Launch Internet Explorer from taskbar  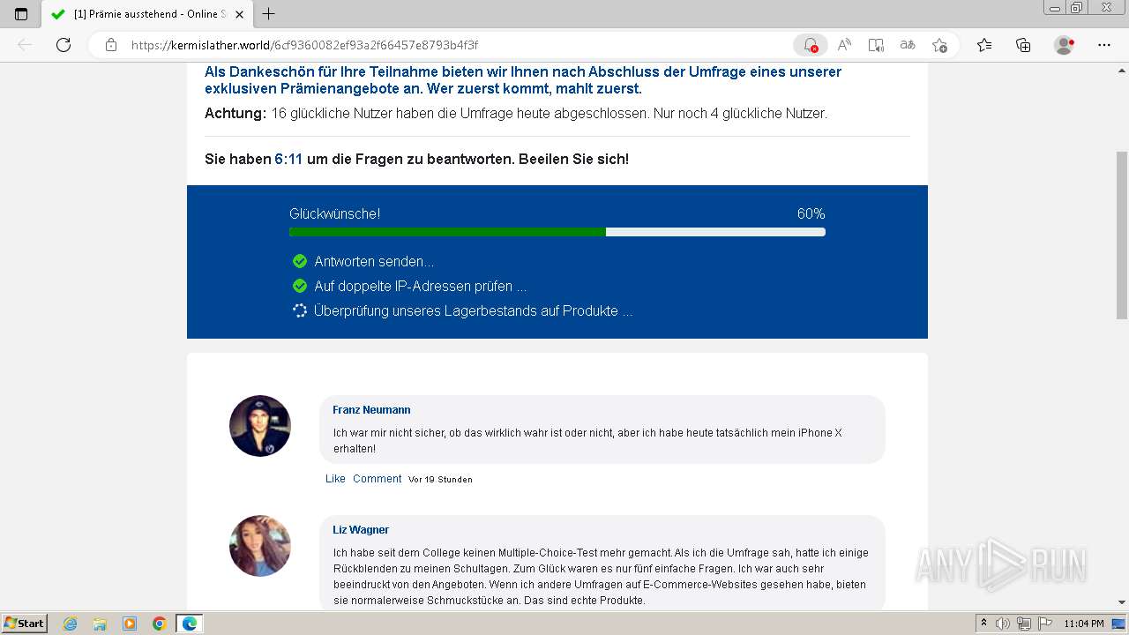click(70, 624)
